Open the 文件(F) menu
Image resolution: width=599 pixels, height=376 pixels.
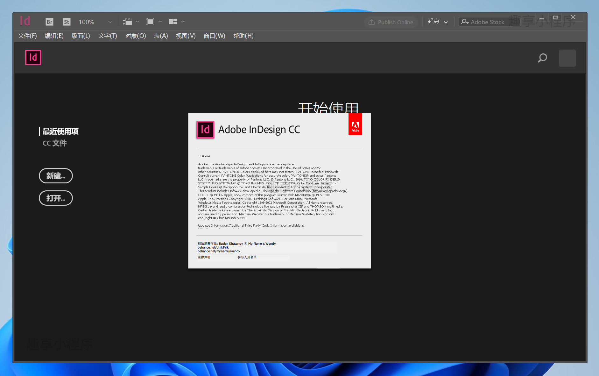point(27,36)
